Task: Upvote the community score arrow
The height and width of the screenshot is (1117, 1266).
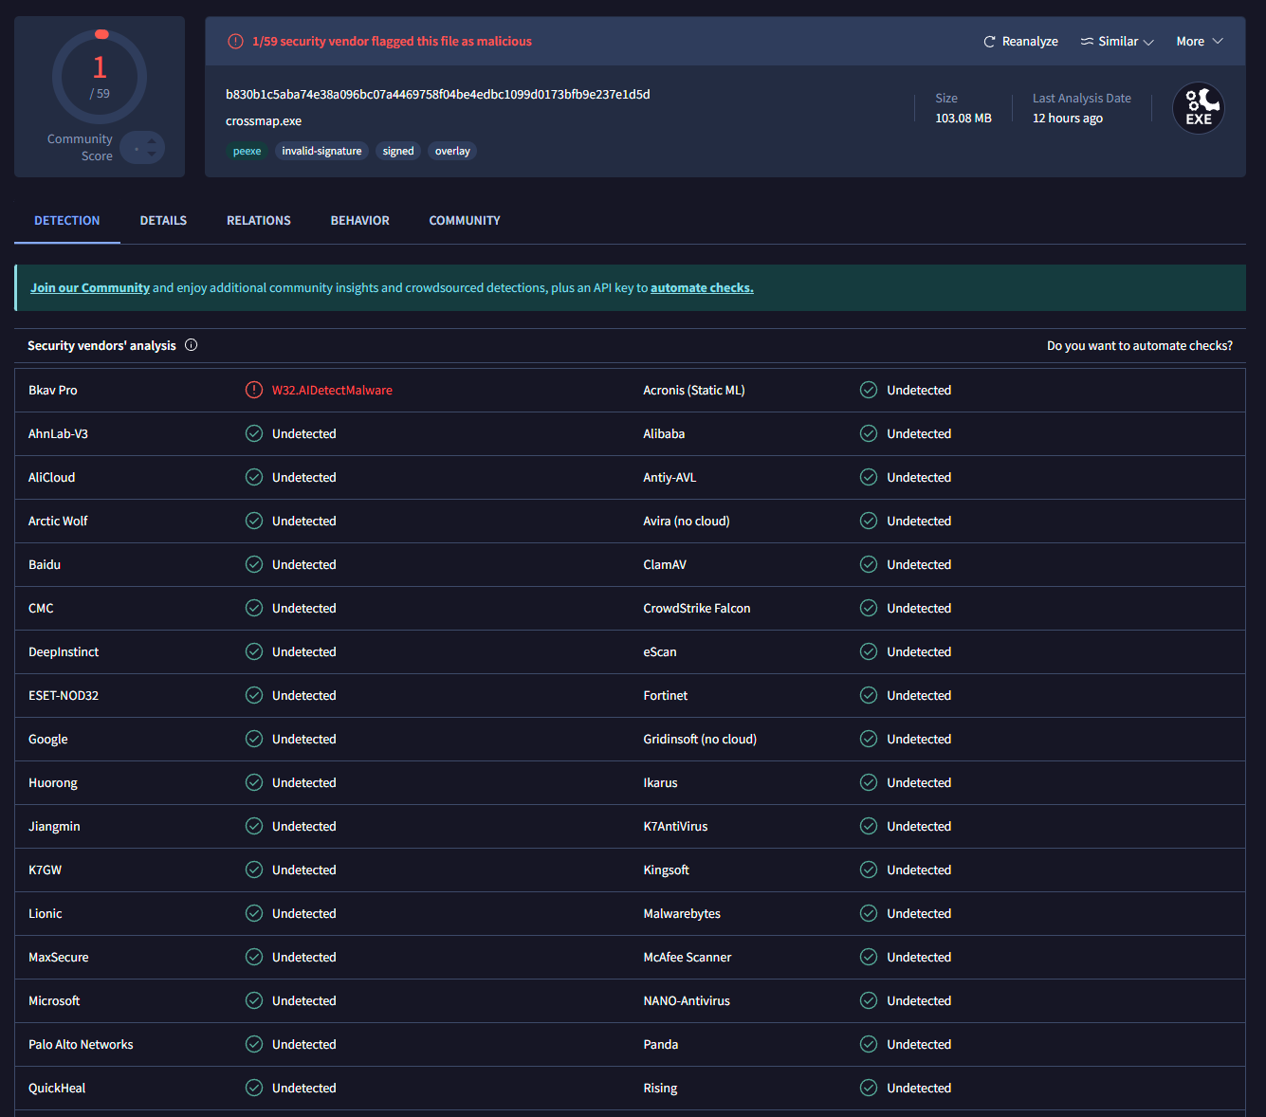Action: 152,141
